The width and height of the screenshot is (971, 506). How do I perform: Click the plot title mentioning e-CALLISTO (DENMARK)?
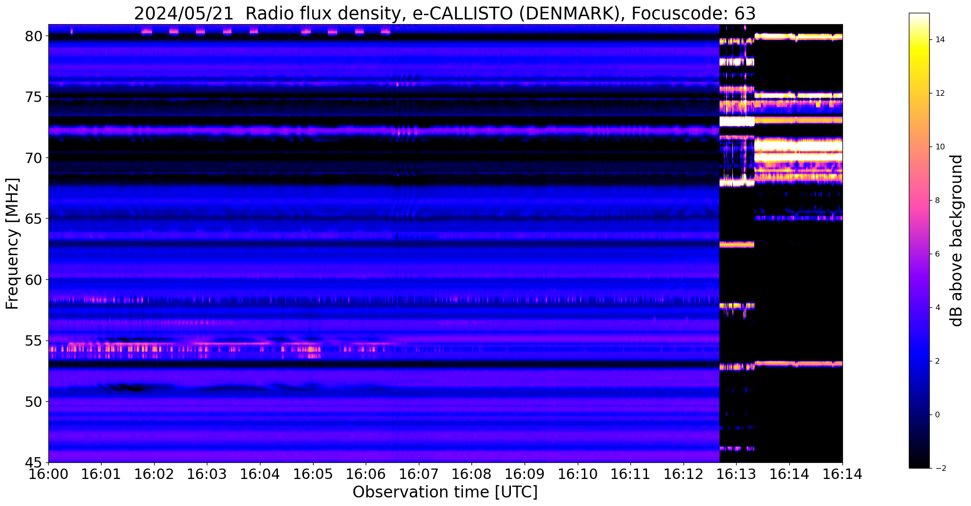click(x=445, y=13)
